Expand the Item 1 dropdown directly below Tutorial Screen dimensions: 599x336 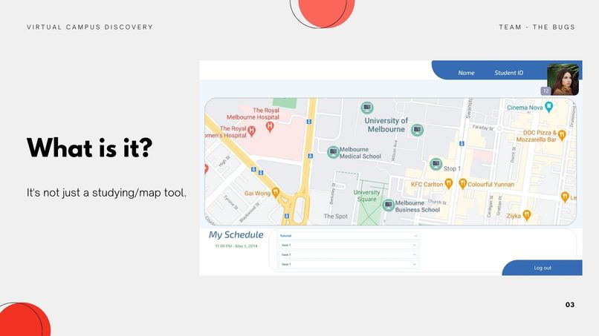(x=349, y=246)
